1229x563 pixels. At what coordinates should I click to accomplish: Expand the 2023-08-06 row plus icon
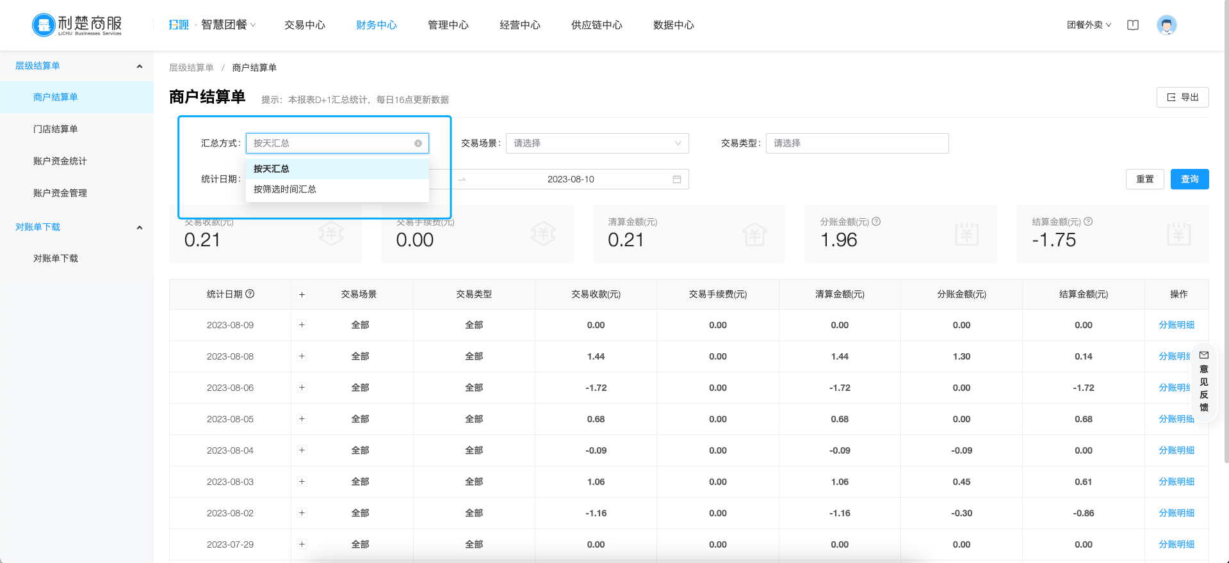[x=302, y=388]
